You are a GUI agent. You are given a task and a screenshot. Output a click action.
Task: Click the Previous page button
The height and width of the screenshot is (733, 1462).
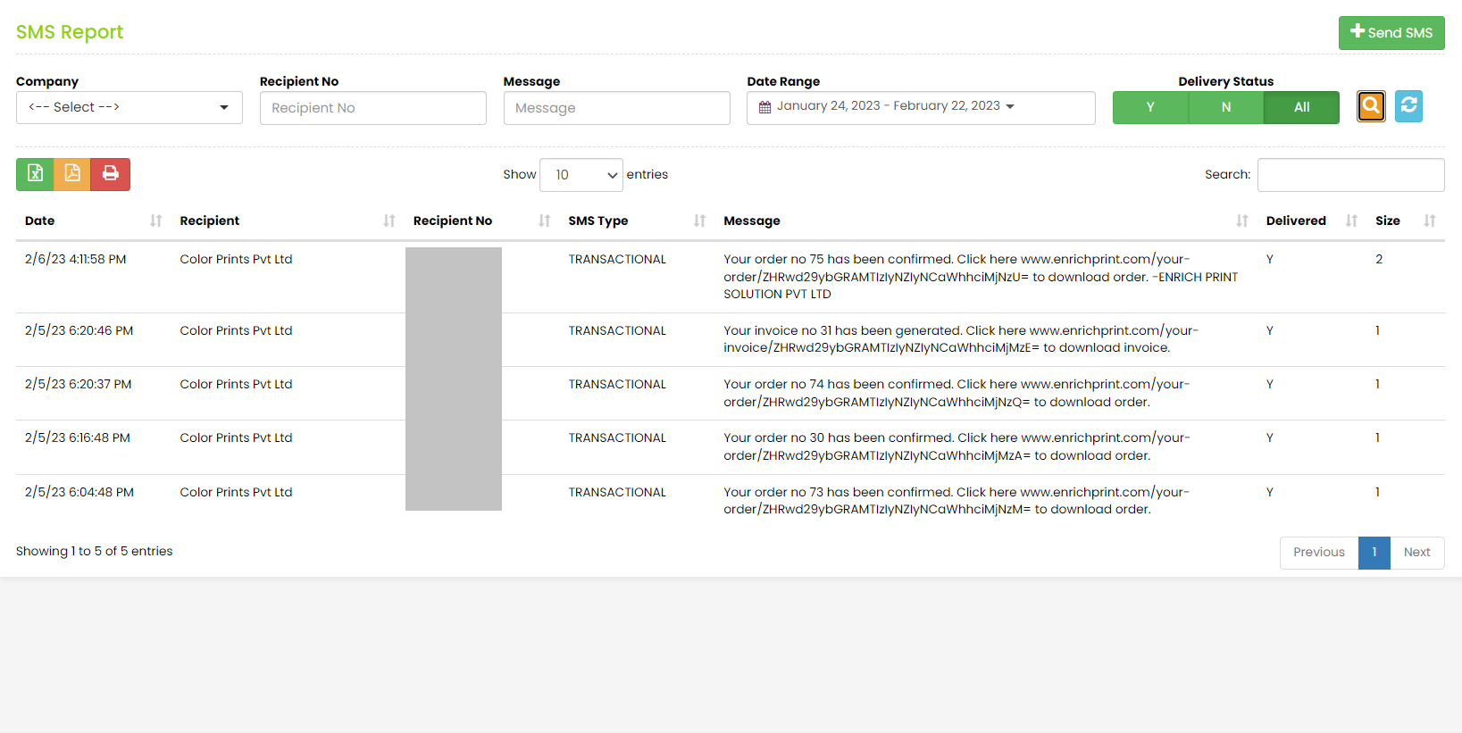tap(1318, 553)
